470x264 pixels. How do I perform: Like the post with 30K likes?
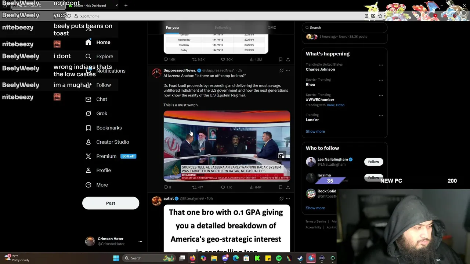[x=227, y=59]
